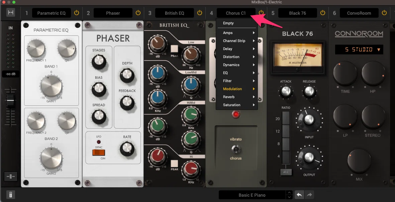The height and width of the screenshot is (202, 395).
Task: Click the -oo dB input level readout
Action: (x=11, y=74)
